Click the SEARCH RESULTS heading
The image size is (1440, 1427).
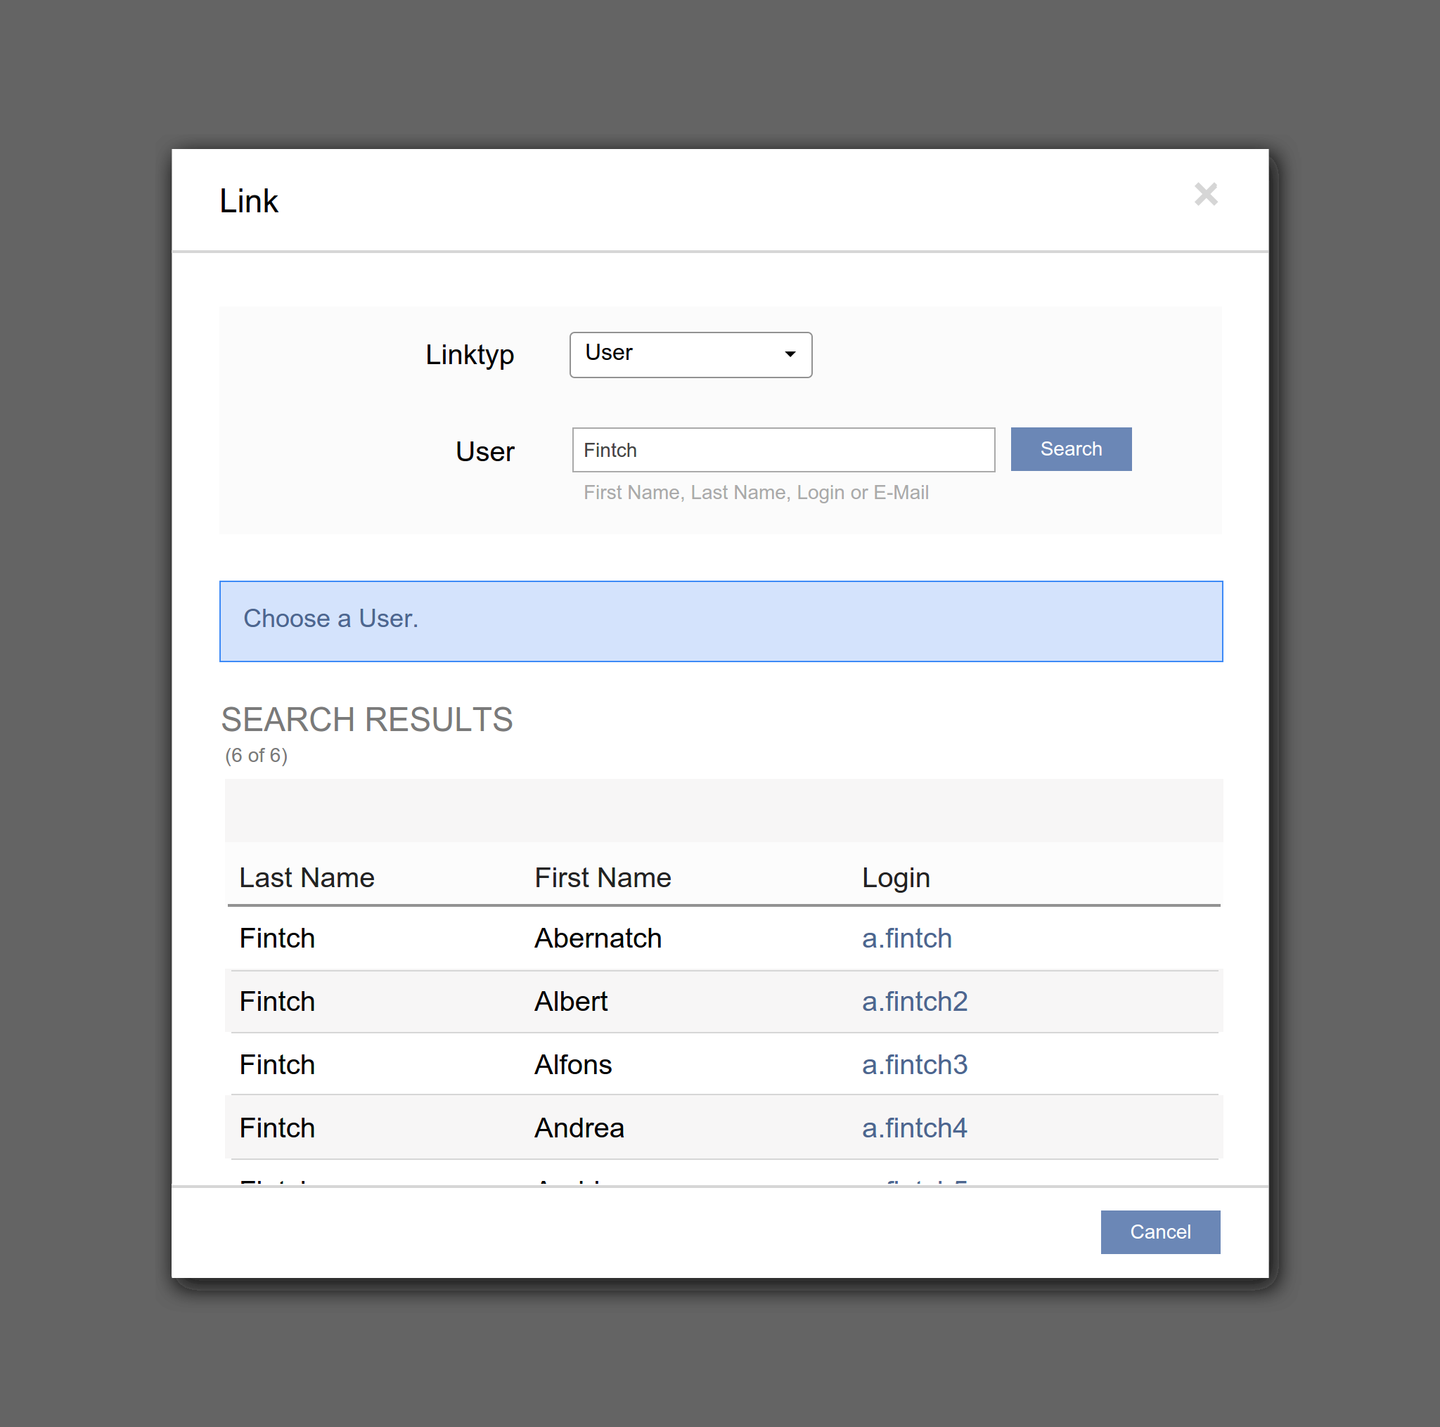(367, 720)
